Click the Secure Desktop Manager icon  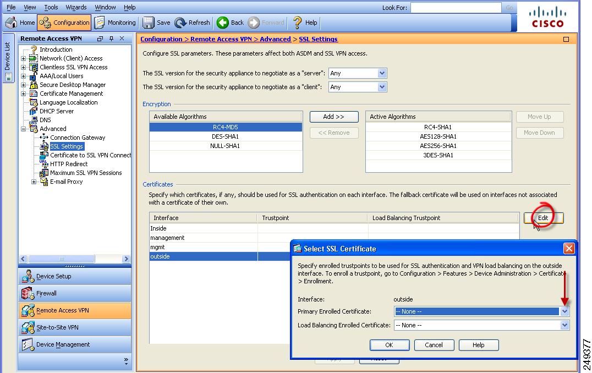coord(34,85)
